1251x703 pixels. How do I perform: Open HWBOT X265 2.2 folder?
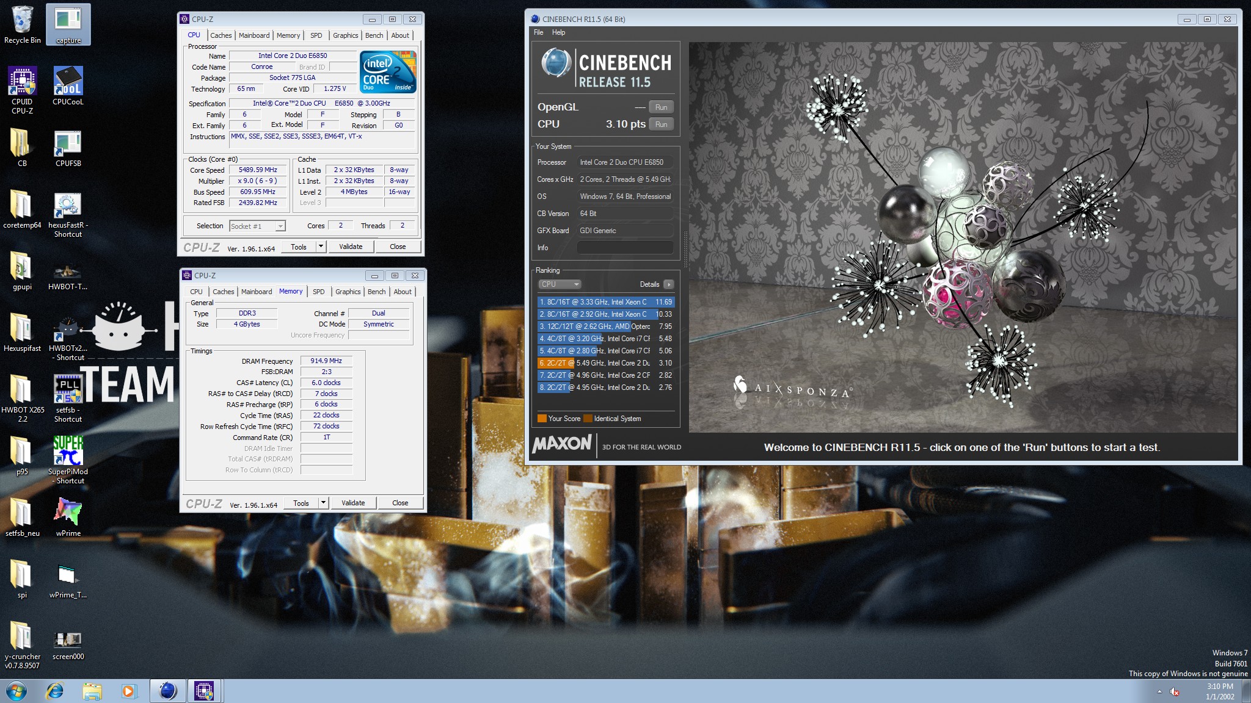(x=22, y=398)
